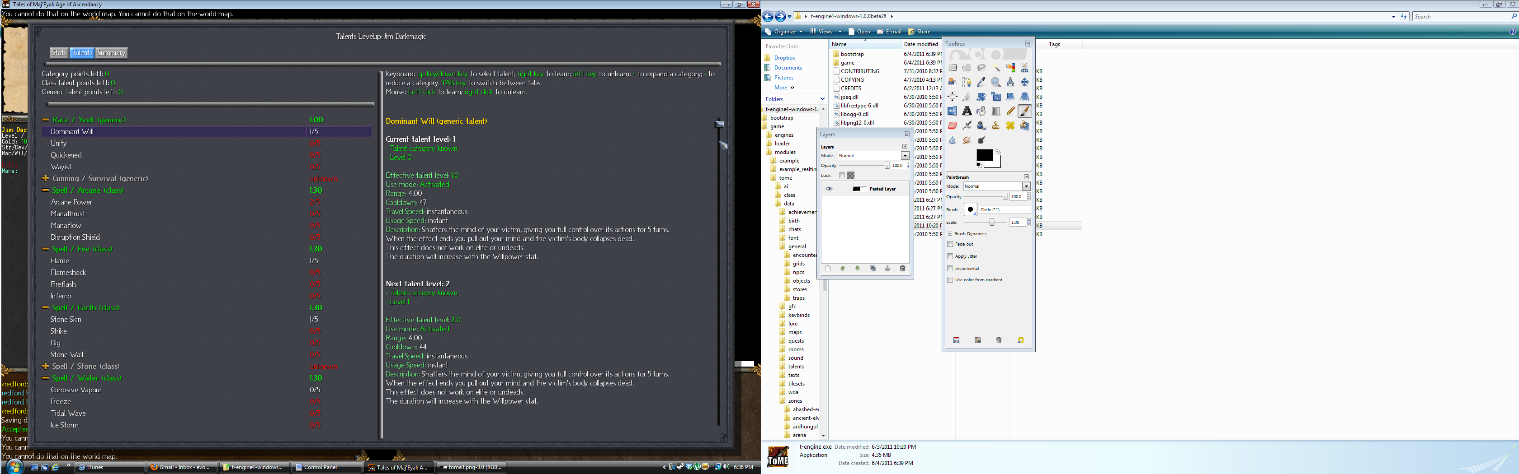Select the Ellipse Select tool in Toolbox
Image resolution: width=1519 pixels, height=474 pixels.
point(967,68)
